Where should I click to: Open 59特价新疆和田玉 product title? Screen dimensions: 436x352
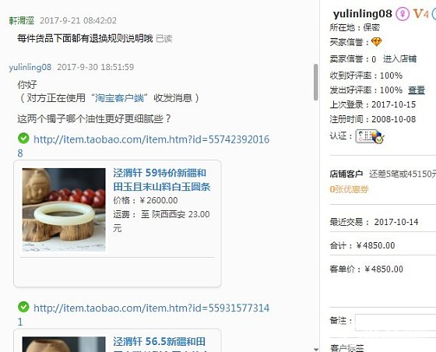[x=162, y=180]
